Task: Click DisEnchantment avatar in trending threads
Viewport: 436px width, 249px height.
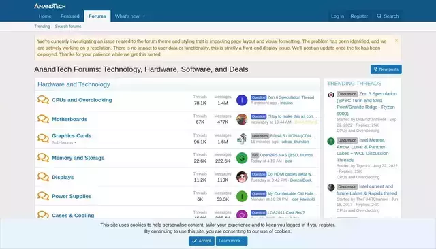Action: click(331, 95)
